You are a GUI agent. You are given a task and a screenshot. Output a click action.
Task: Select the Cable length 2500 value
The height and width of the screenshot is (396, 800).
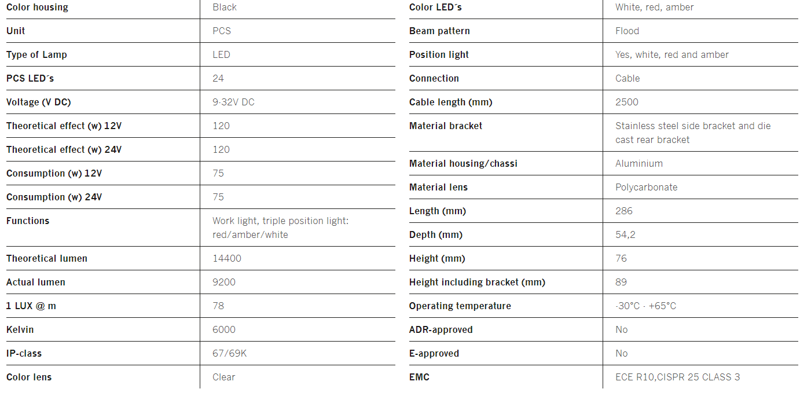tap(627, 102)
